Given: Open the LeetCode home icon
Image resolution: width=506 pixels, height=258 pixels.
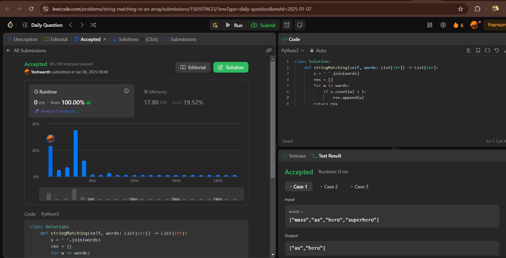Looking at the screenshot, I should tap(10, 25).
